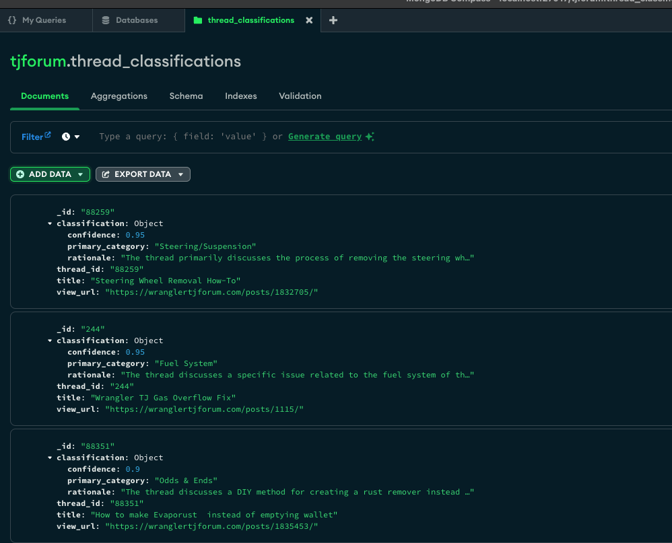Click the view_url value for Gas Overflow Fix
Image resolution: width=672 pixels, height=543 pixels.
tap(204, 409)
